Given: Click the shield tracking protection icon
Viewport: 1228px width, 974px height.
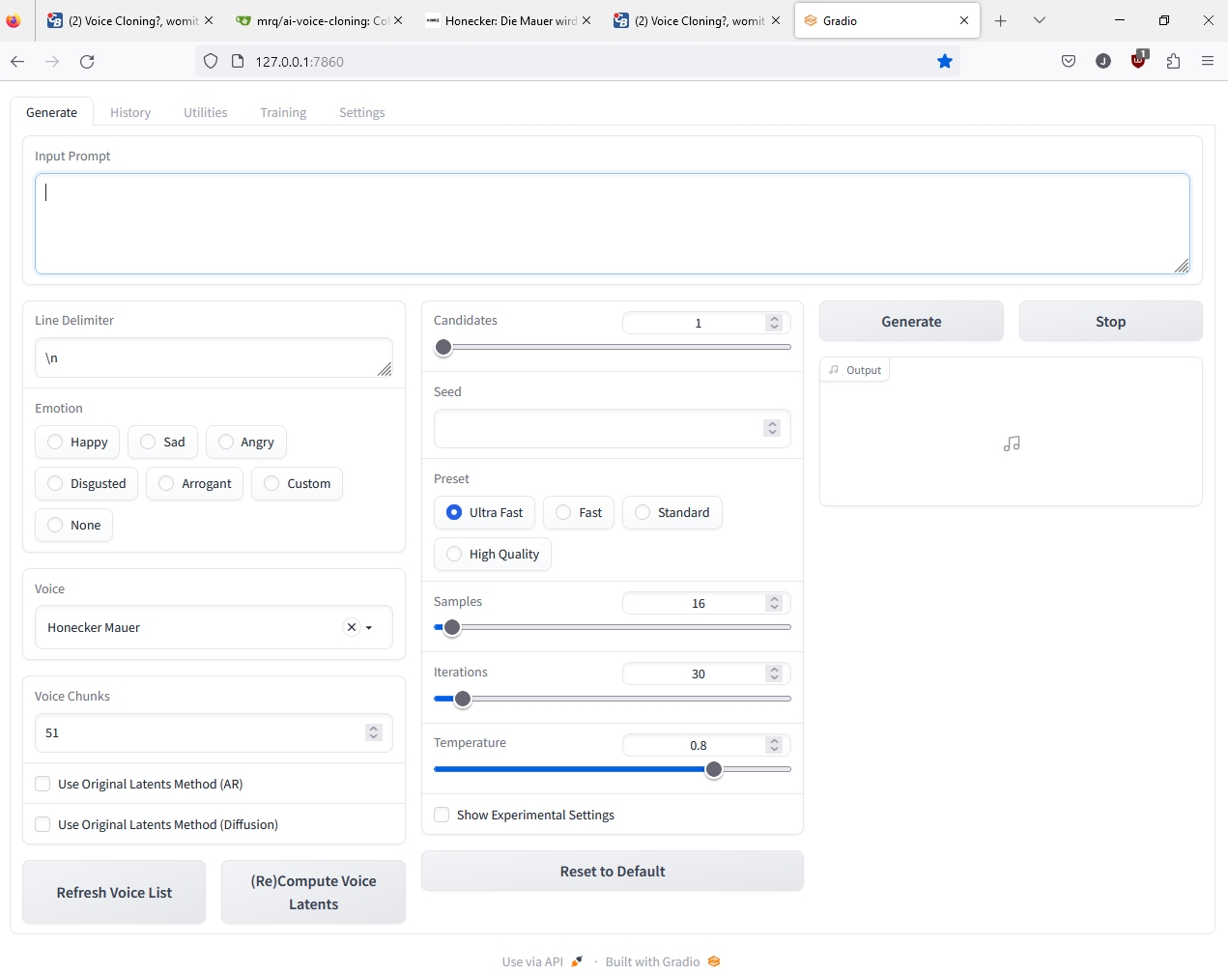Looking at the screenshot, I should coord(211,61).
